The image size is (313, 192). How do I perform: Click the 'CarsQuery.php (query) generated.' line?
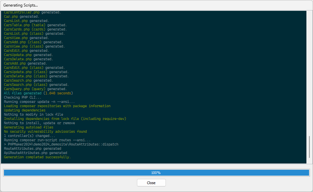(x=35, y=89)
